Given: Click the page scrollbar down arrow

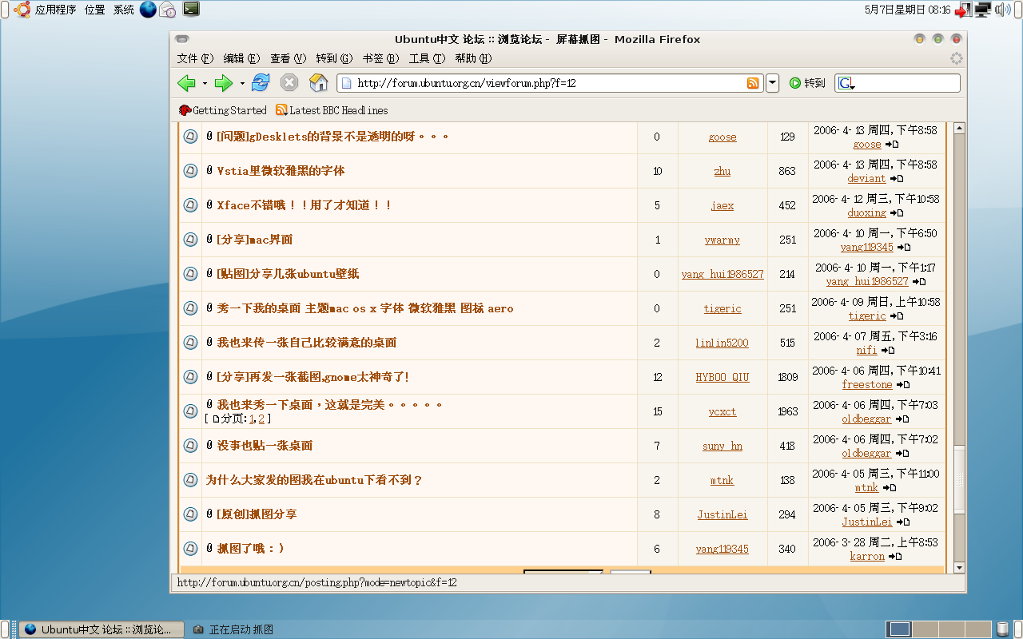Looking at the screenshot, I should pyautogui.click(x=959, y=567).
